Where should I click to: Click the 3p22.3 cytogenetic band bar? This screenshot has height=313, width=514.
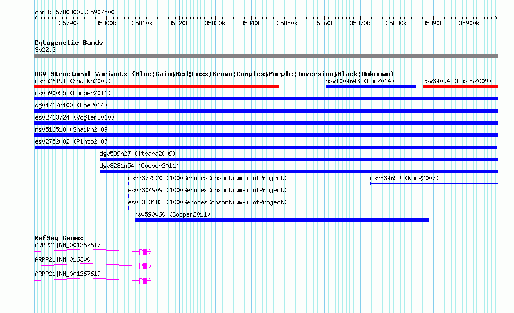tap(266, 56)
